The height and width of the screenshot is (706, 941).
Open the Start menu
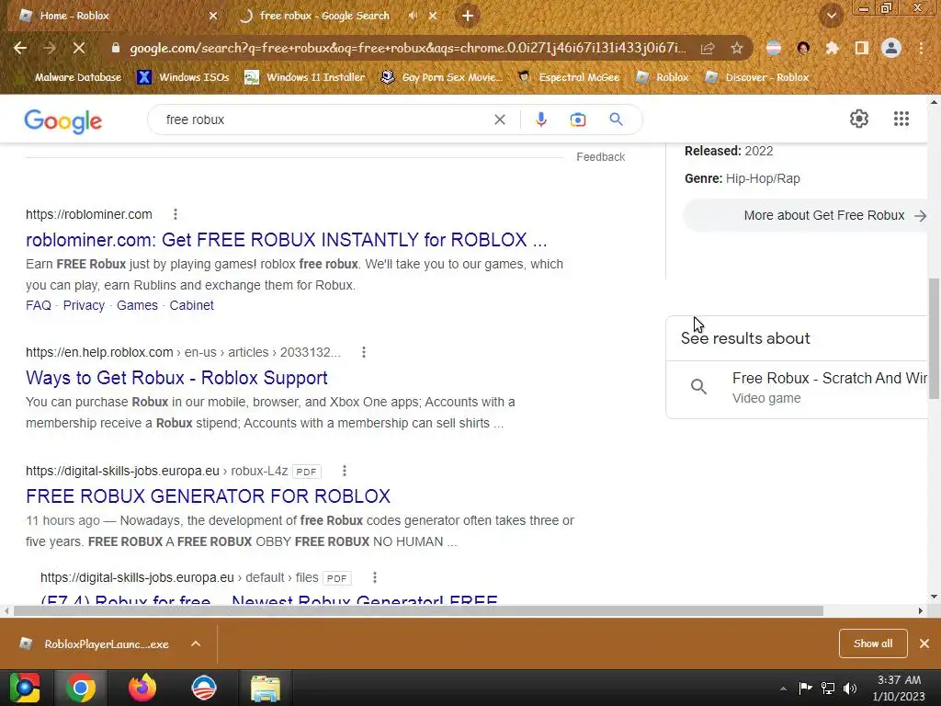24,688
